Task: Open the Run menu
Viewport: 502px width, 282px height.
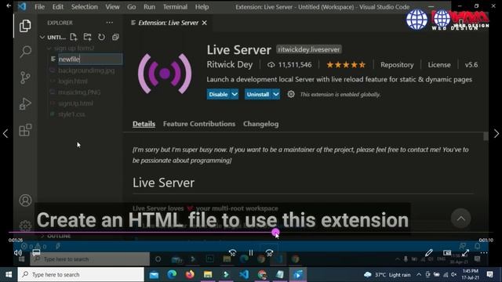Action: pos(149,7)
